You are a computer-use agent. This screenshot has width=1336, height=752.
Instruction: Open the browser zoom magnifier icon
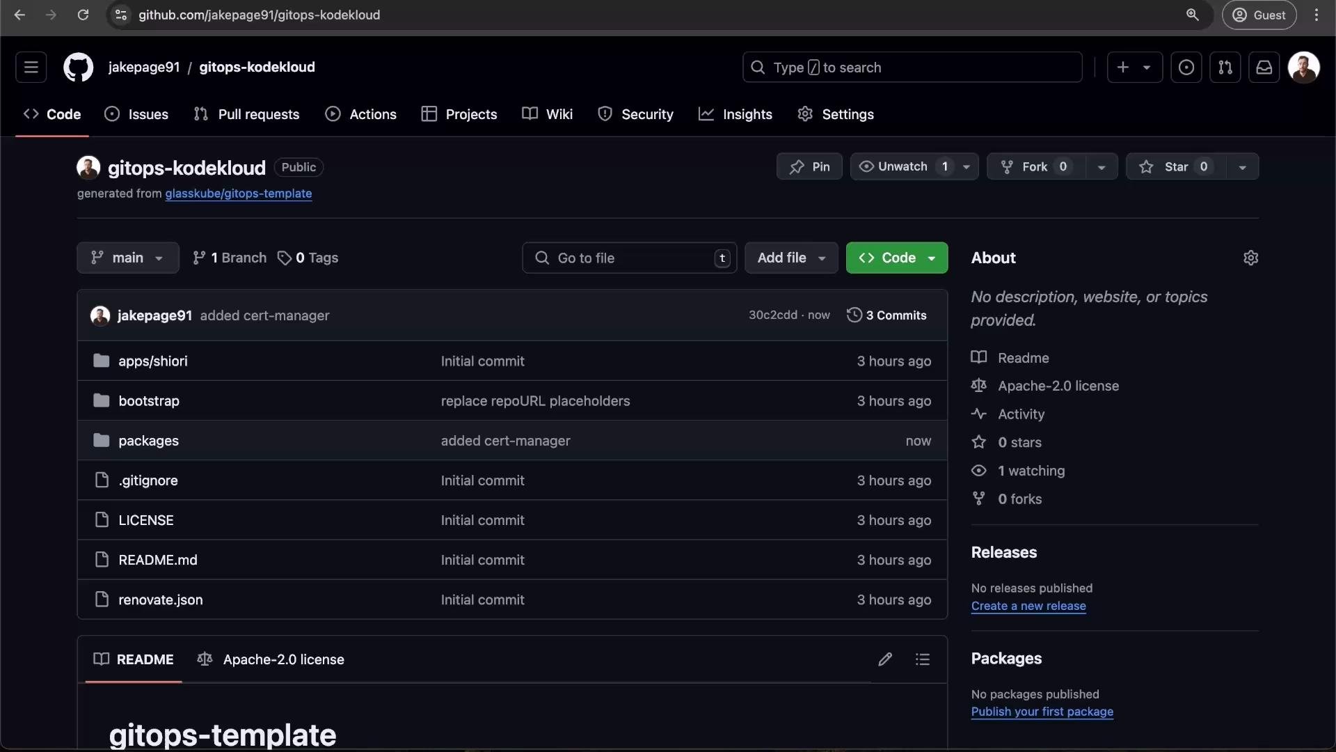click(1193, 15)
